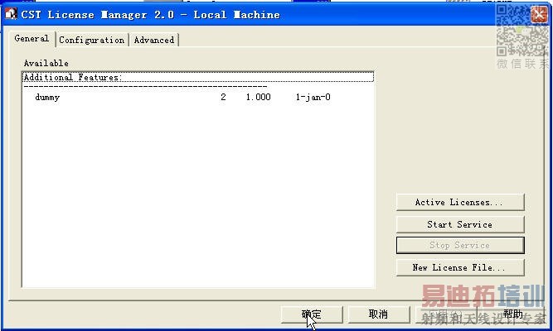Confirm with the 确定 button

(312, 314)
